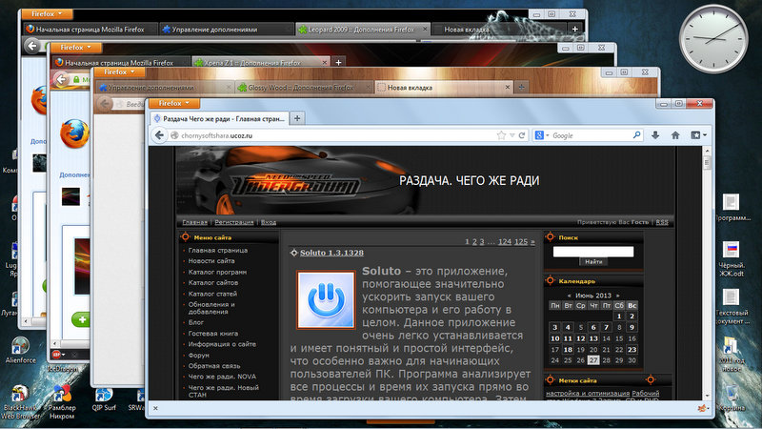Go to next month in calendar
This screenshot has height=429, width=762.
(x=617, y=296)
